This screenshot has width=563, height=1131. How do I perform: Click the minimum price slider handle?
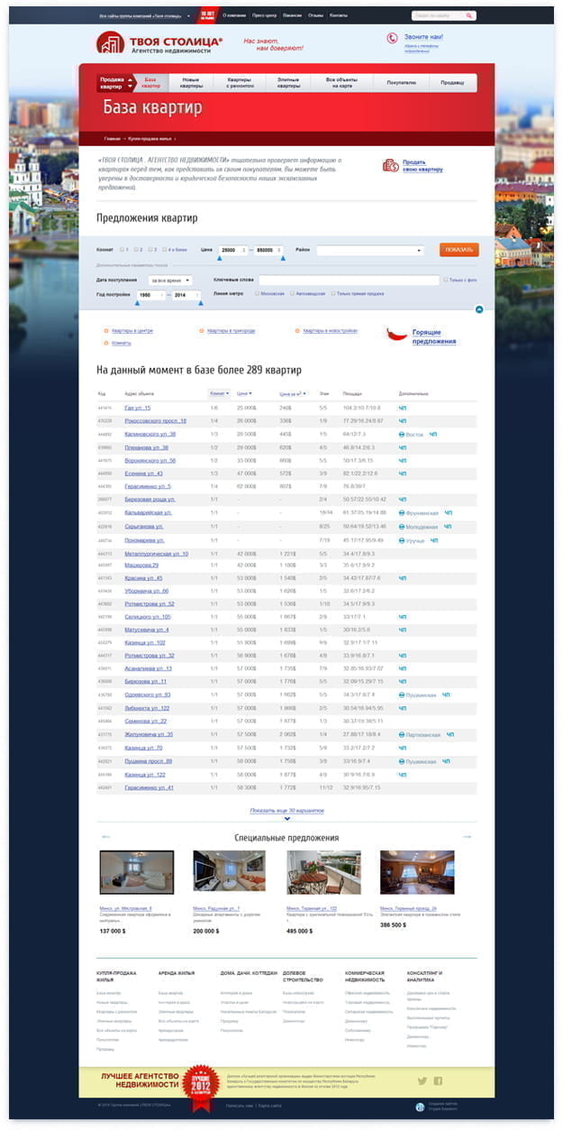(x=219, y=259)
